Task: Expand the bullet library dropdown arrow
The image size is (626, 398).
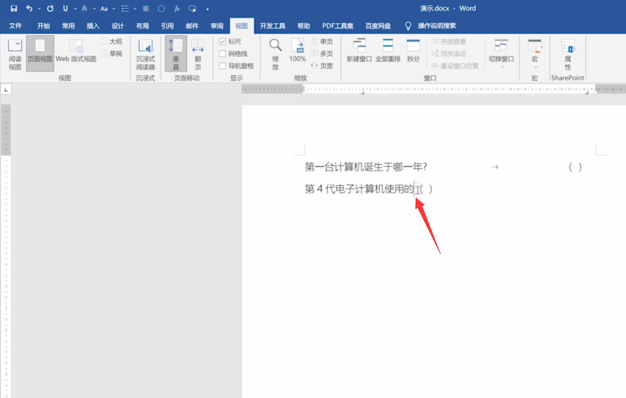Action: 135,8
